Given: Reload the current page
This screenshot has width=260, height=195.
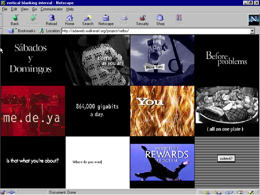Looking at the screenshot, I should click(51, 20).
